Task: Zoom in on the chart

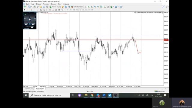Action: click(95, 7)
